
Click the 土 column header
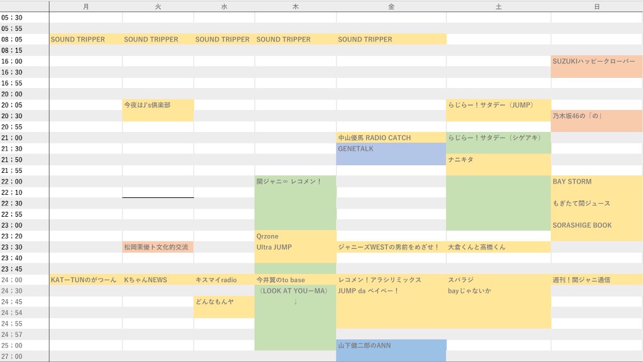(x=499, y=6)
